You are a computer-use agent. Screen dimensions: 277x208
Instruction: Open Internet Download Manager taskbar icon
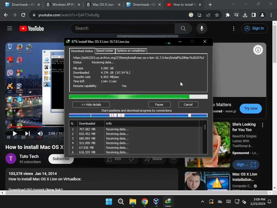click(x=168, y=201)
